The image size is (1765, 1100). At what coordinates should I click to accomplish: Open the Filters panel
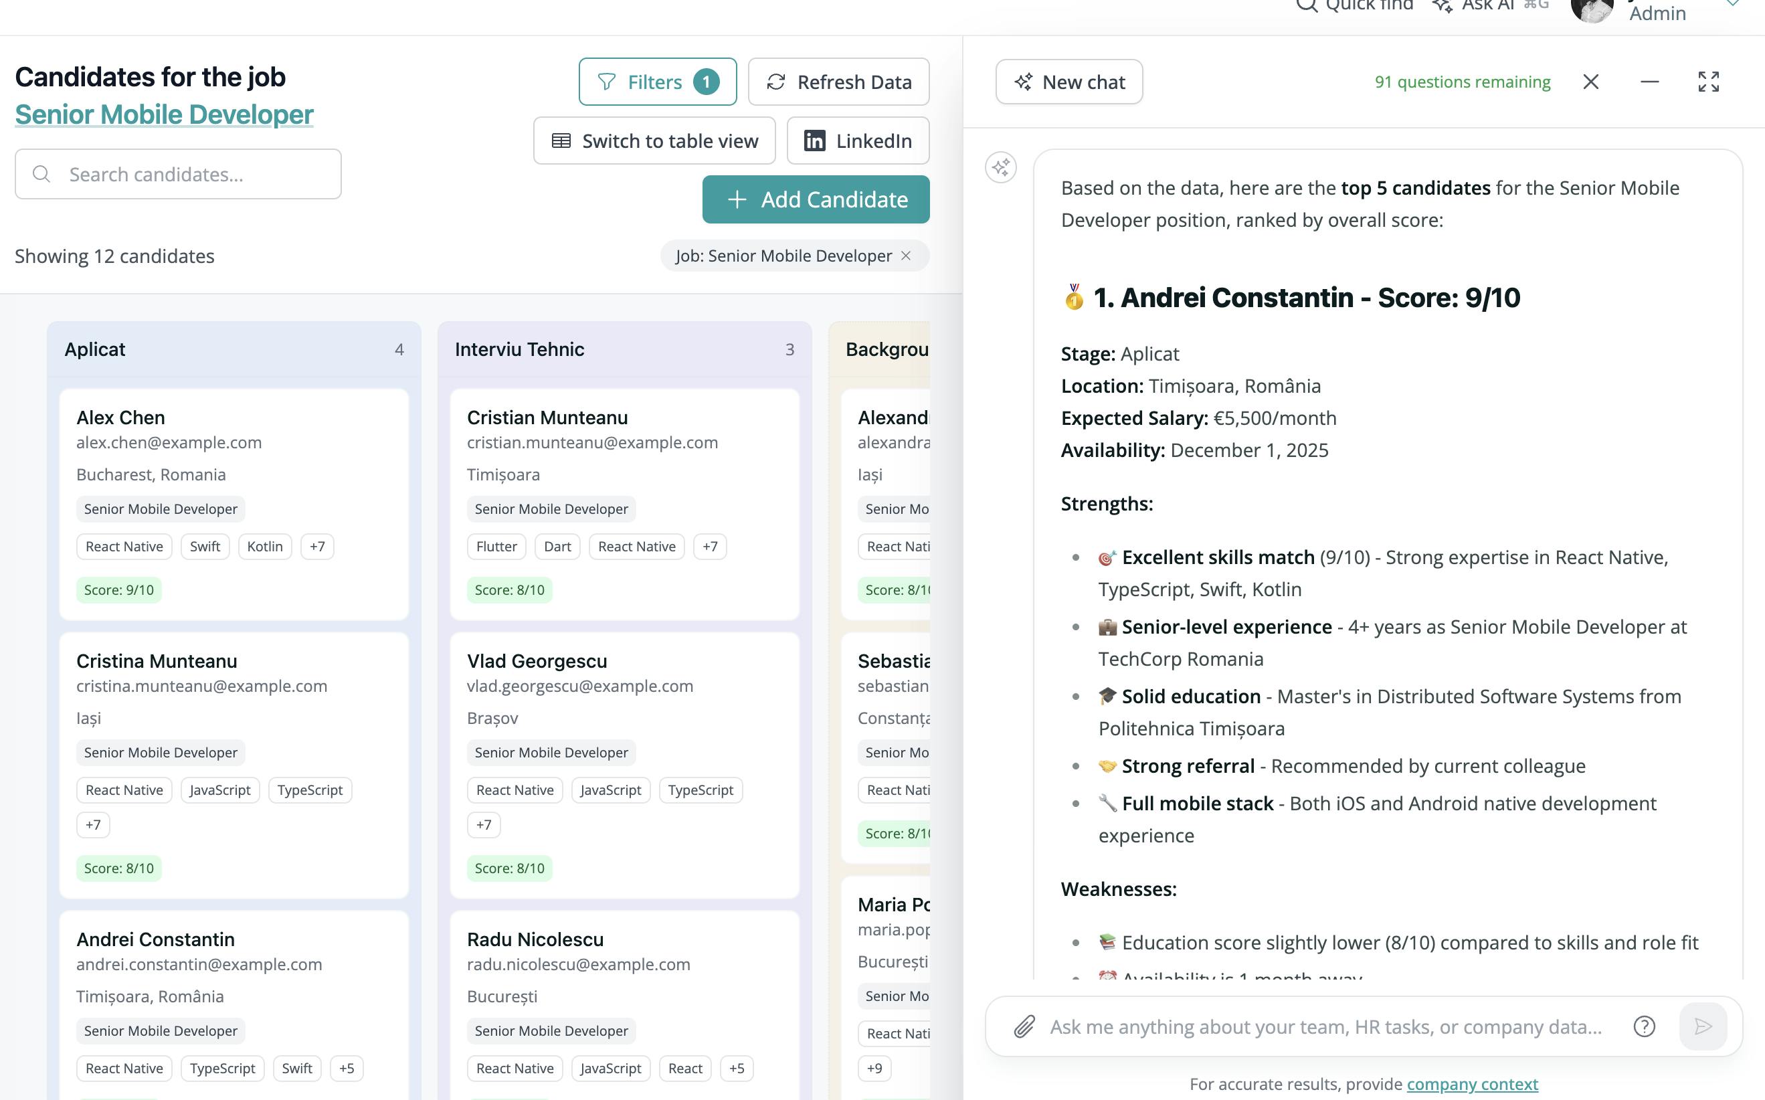click(x=656, y=82)
